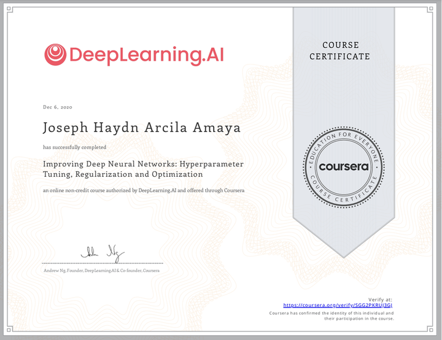
Task: Open the coursera.org verify link
Action: 338,305
